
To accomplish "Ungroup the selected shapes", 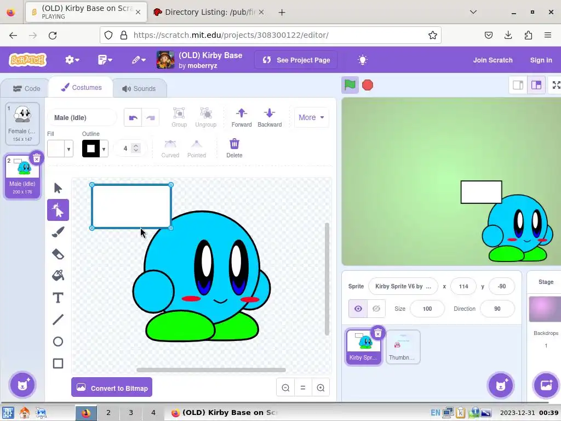I will coord(206,117).
